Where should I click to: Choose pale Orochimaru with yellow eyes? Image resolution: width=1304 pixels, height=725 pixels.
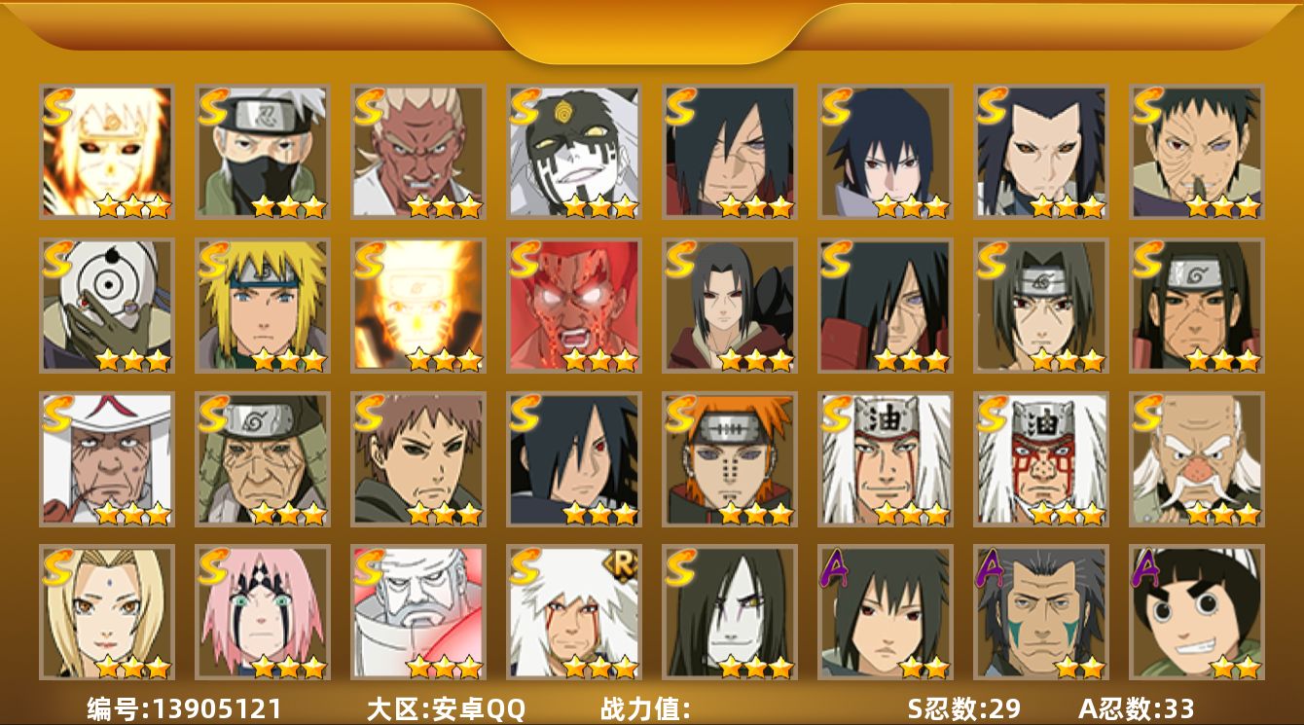[x=730, y=612]
